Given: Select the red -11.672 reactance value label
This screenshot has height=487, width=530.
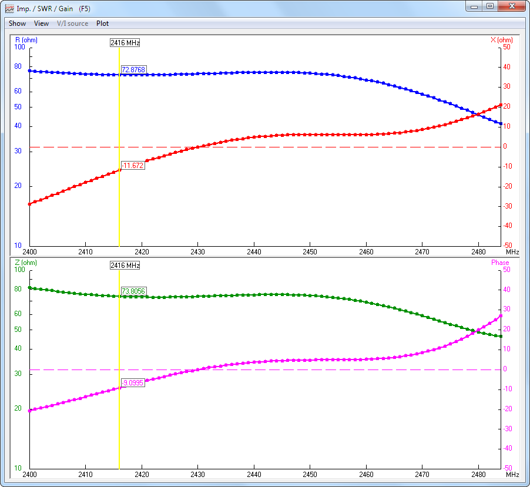Looking at the screenshot, I should tap(132, 166).
